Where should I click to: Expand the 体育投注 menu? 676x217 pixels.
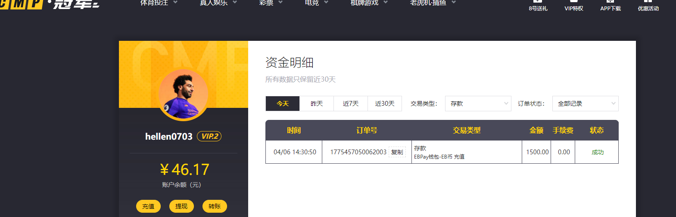(x=159, y=3)
